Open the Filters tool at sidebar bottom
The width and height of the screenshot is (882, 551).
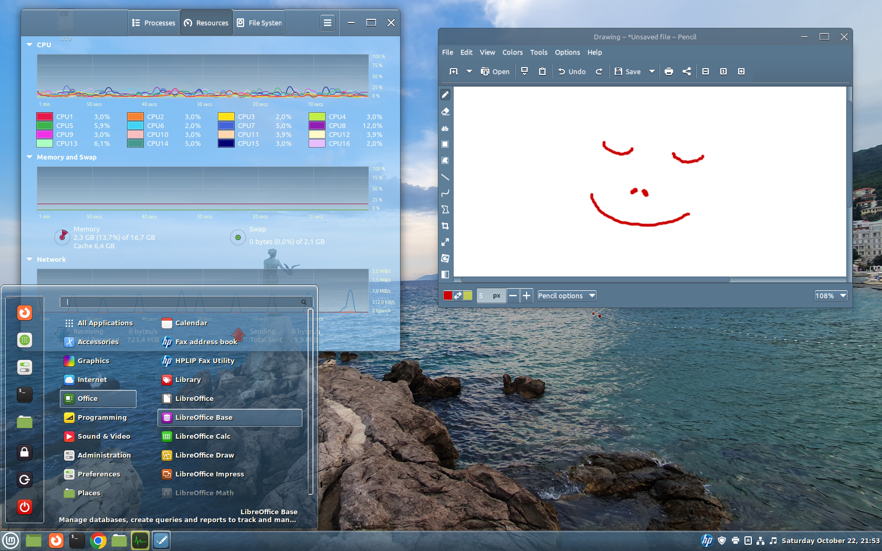tap(445, 274)
